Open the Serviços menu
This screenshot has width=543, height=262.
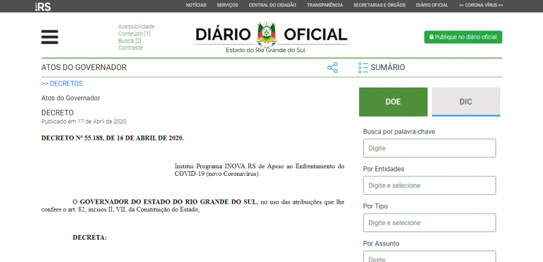click(x=227, y=5)
